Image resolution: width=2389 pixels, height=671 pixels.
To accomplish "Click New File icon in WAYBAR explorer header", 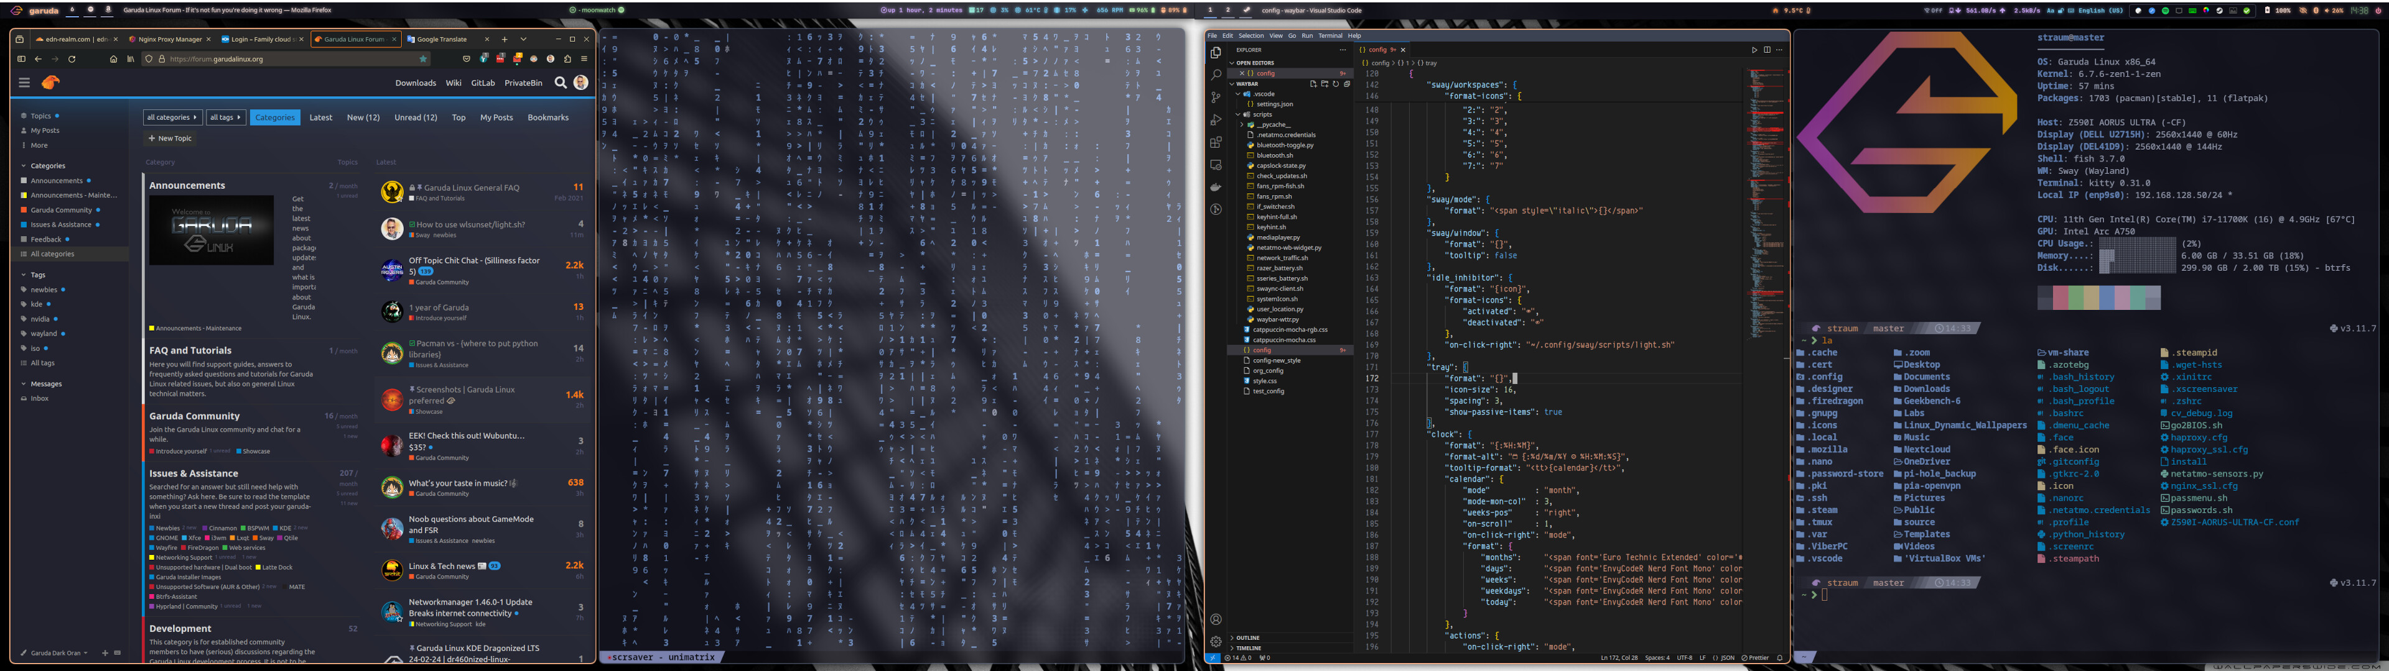I will pos(1313,83).
